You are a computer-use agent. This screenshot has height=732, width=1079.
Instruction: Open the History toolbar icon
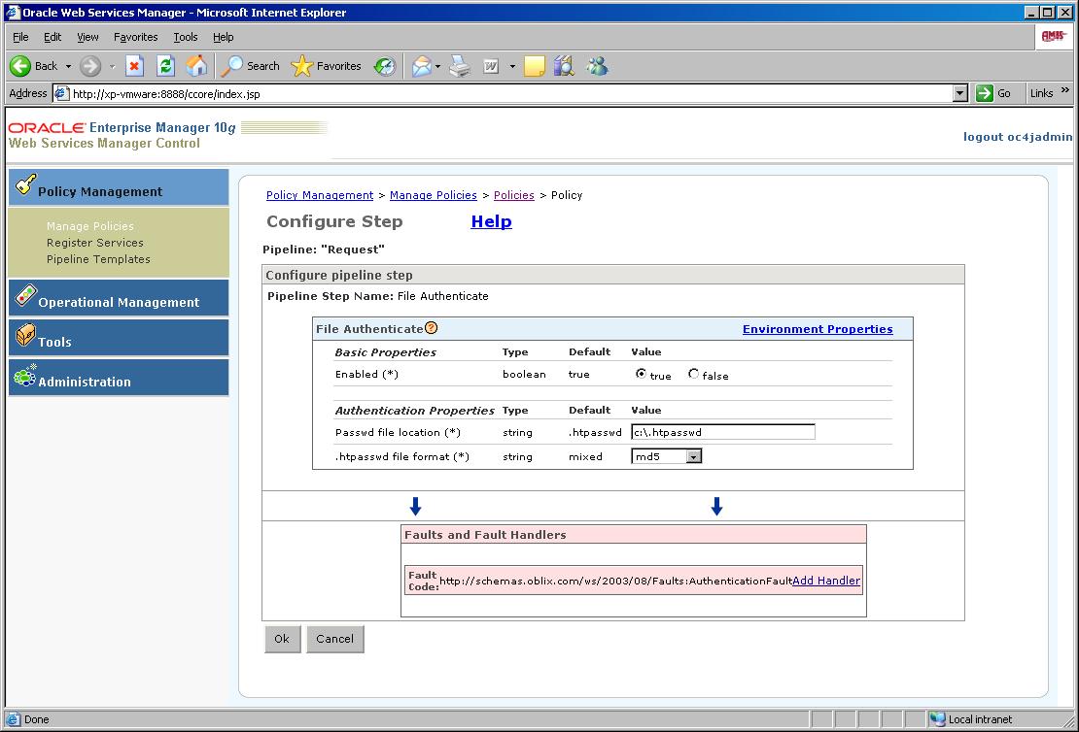385,66
